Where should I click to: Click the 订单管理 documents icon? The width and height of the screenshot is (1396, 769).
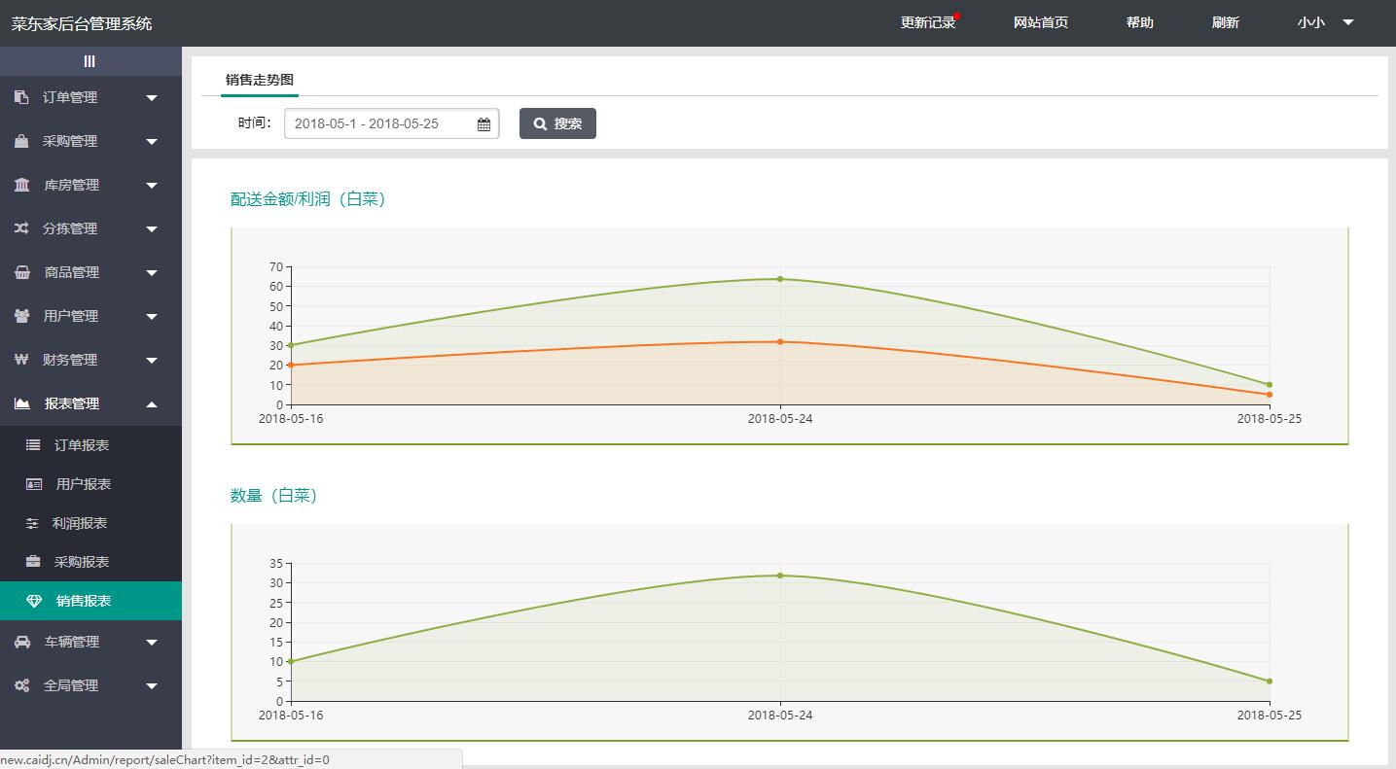point(21,97)
